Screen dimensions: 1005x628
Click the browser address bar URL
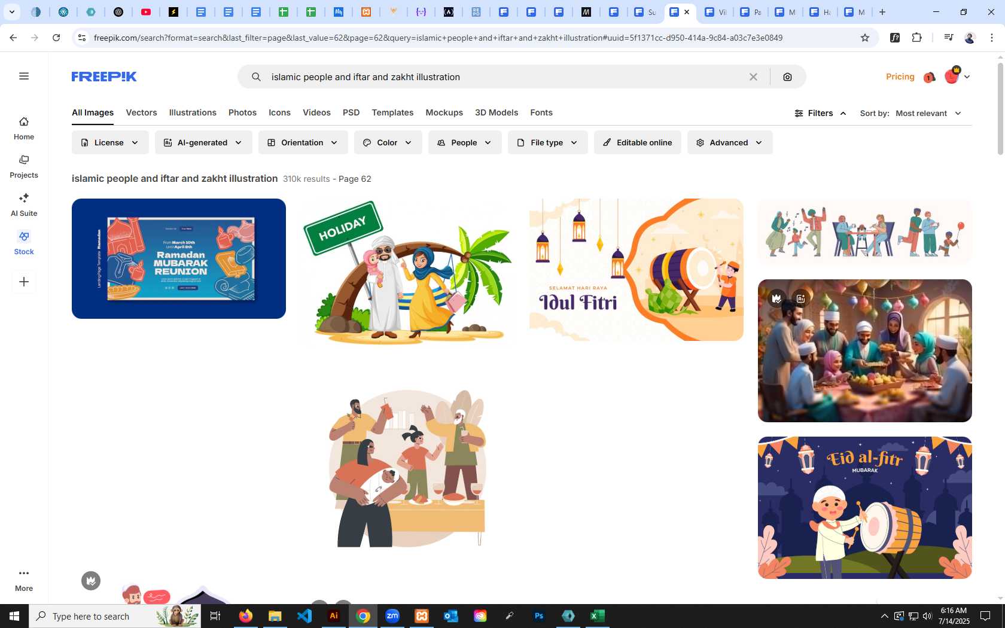438,38
